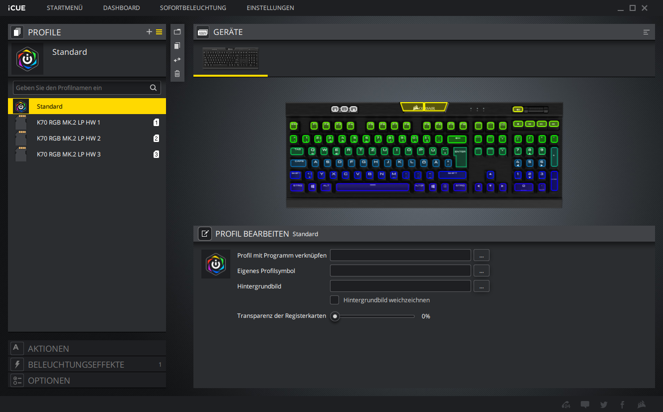This screenshot has width=663, height=412.
Task: Select the up arrow key on the keyboard
Action: [490, 175]
